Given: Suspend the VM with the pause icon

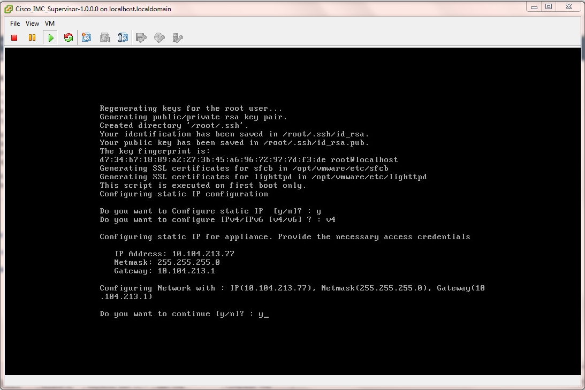Looking at the screenshot, I should (32, 37).
